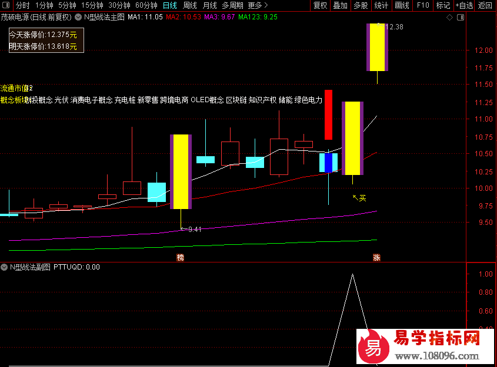Click the 消费电子概念 concept tag

pyautogui.click(x=91, y=100)
